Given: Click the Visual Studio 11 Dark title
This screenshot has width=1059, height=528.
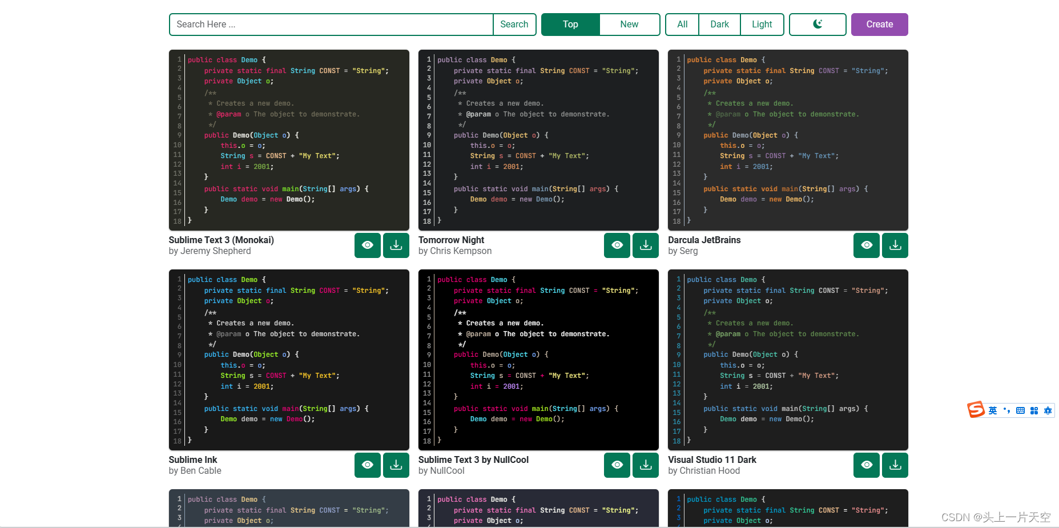Looking at the screenshot, I should pyautogui.click(x=712, y=460).
